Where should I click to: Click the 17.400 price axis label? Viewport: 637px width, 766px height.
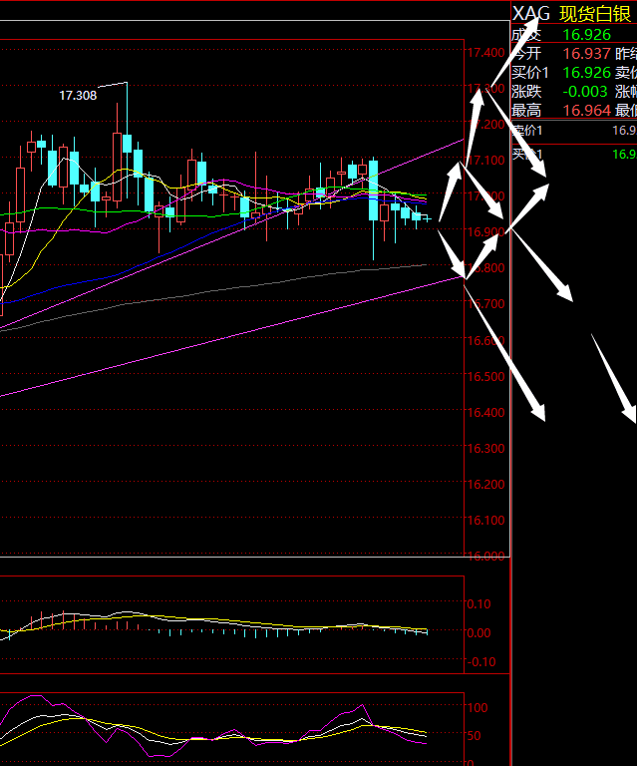click(x=485, y=52)
